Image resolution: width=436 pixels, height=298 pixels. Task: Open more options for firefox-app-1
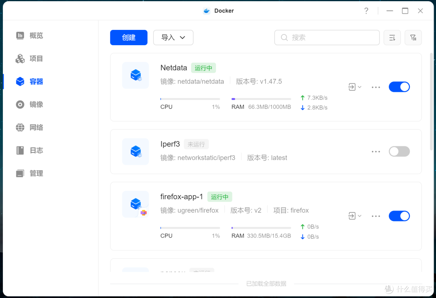click(376, 216)
